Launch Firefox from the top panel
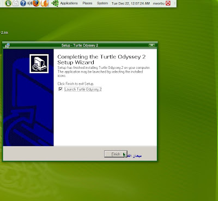218x201 pixels. pos(36,3)
